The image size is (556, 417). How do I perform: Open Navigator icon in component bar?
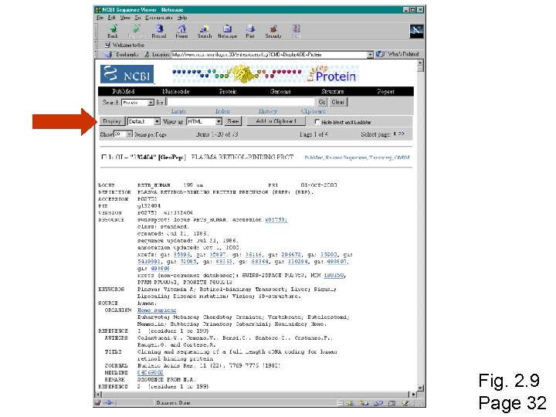tap(351, 403)
